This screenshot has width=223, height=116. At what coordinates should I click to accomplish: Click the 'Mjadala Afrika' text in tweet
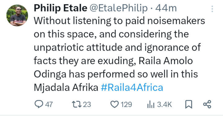tap(66, 88)
